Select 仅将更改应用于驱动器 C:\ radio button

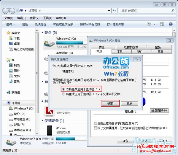point(63,89)
